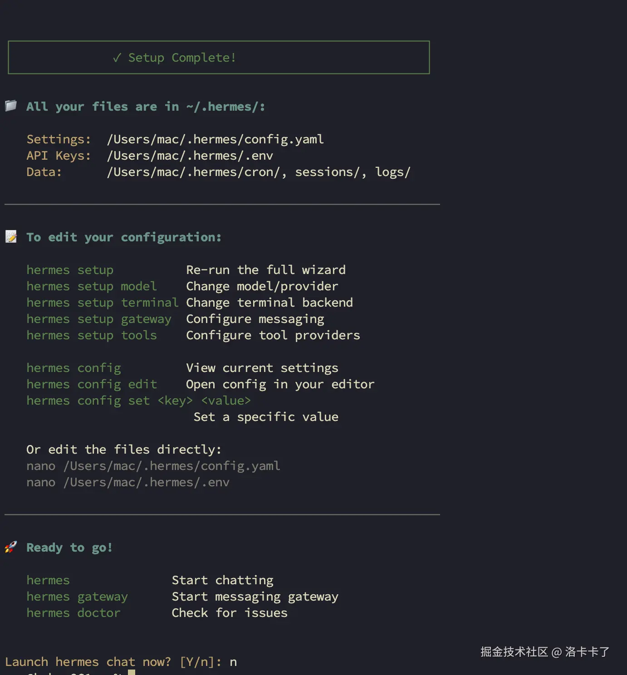Click the terminal cursor block

(x=132, y=672)
